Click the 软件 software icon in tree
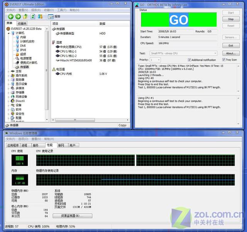247x232 pixels. (13, 109)
